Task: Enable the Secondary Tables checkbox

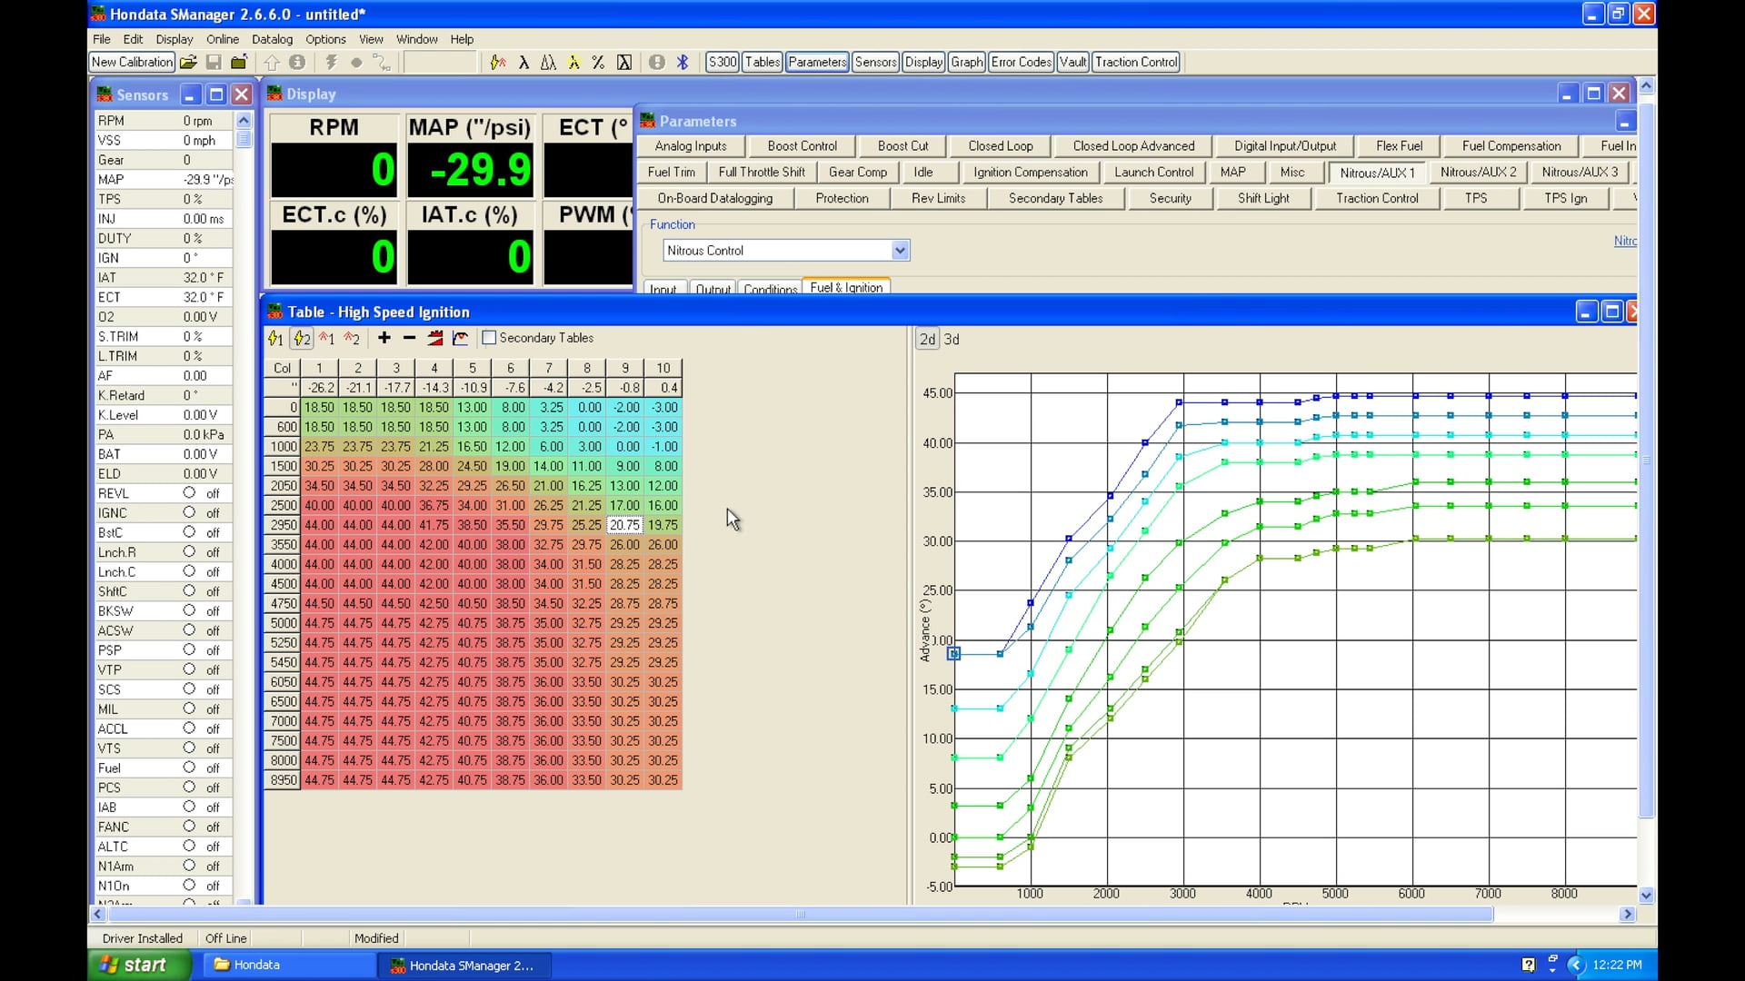Action: [x=489, y=337]
